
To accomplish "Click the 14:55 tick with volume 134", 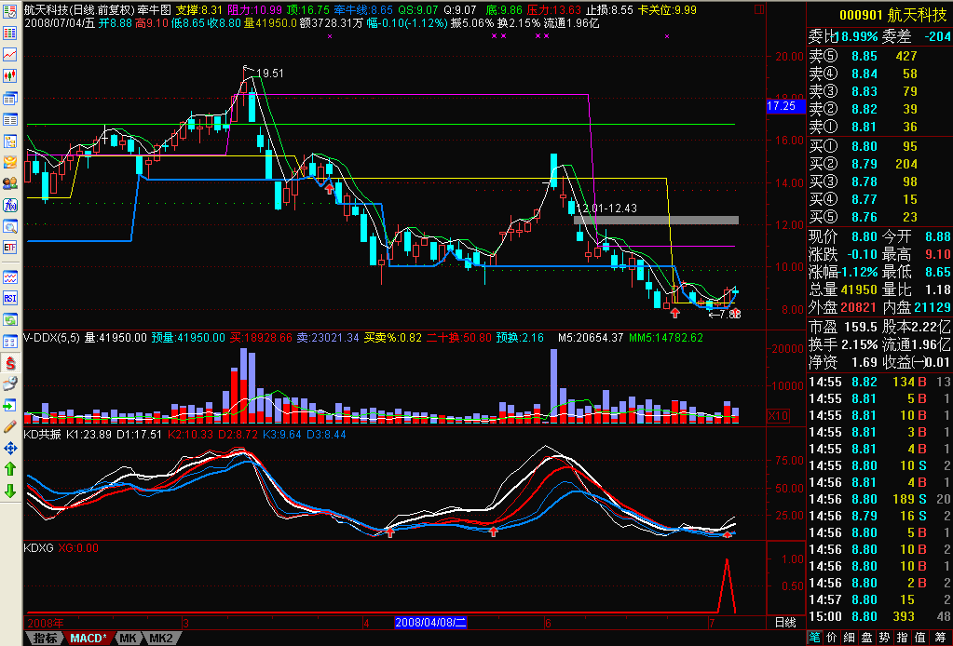I will [x=879, y=382].
